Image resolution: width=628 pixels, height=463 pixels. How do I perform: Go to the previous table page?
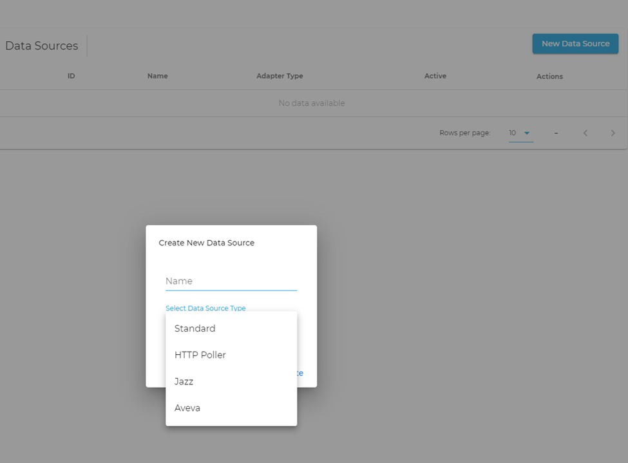(585, 133)
